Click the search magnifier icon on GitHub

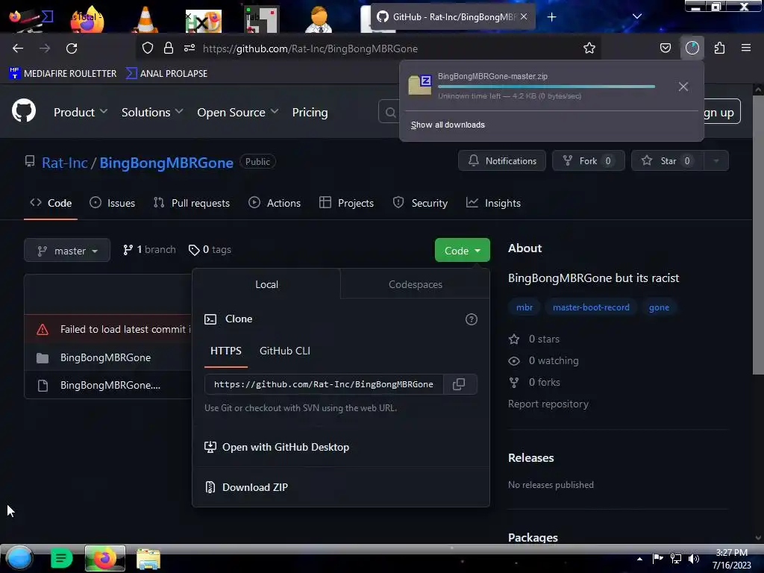click(x=390, y=113)
